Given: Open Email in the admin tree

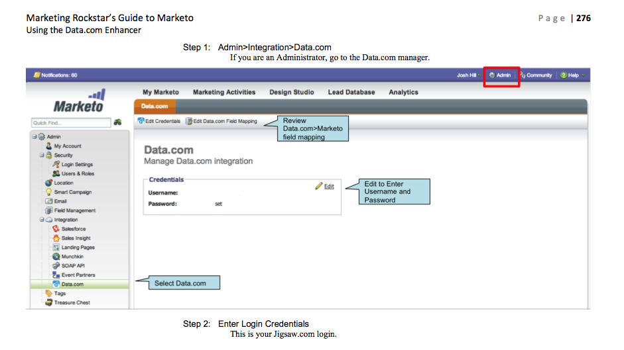Looking at the screenshot, I should coord(60,201).
